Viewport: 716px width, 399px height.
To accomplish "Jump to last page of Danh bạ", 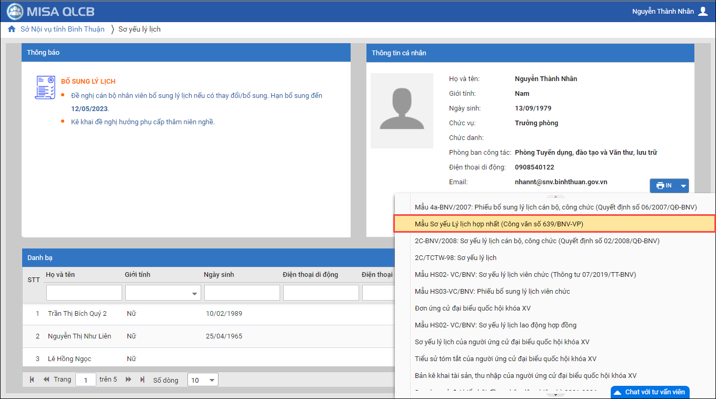I will tap(142, 380).
